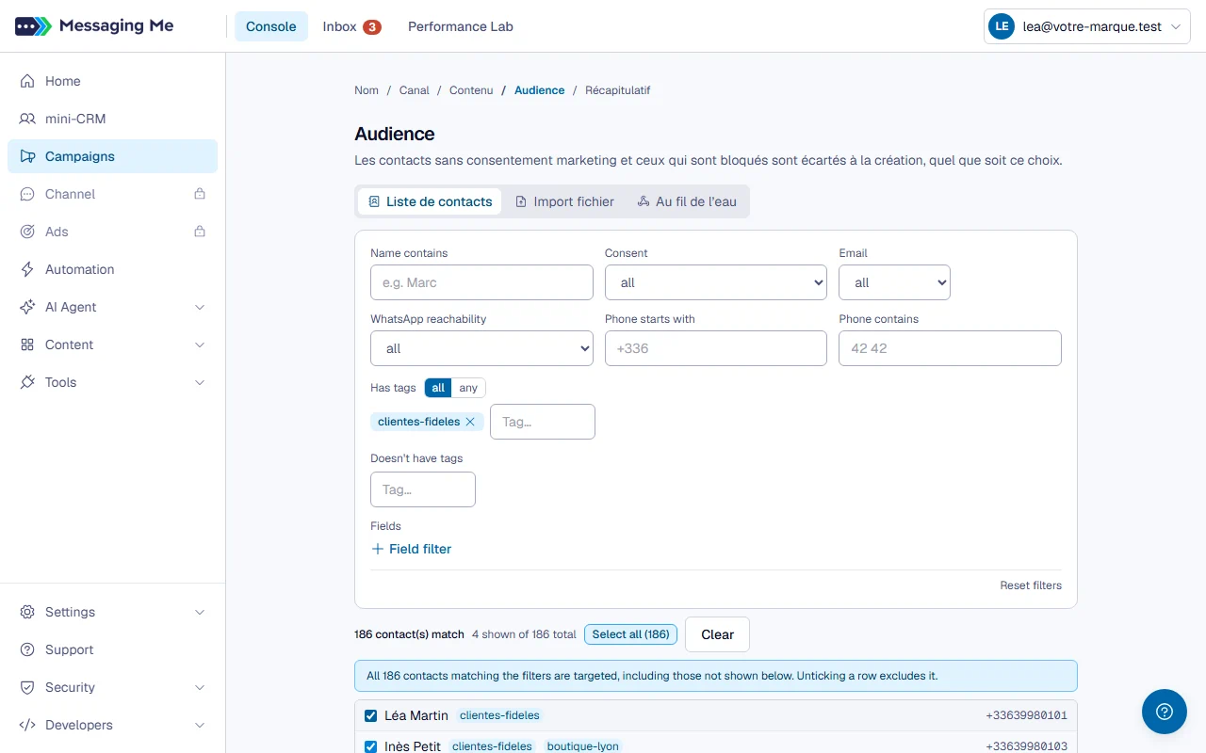Image resolution: width=1206 pixels, height=753 pixels.
Task: Click Reset filters
Action: coord(1031,585)
